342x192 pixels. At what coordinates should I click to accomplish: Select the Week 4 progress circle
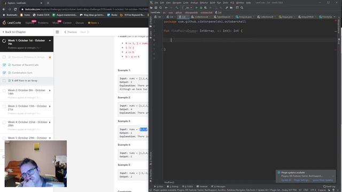click(4, 123)
